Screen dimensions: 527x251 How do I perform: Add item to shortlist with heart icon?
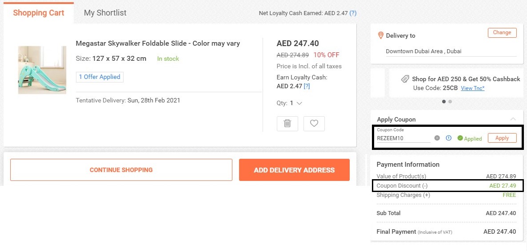coord(314,124)
